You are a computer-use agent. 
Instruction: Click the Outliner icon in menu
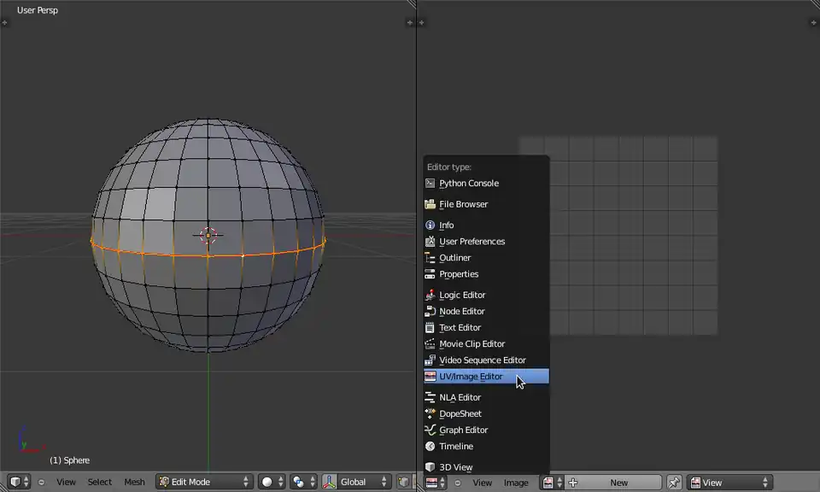[x=430, y=258]
